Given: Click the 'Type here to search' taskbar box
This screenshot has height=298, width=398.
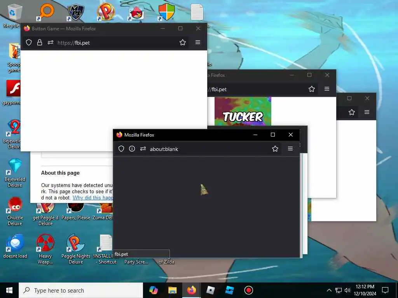Looking at the screenshot, I should (x=81, y=290).
